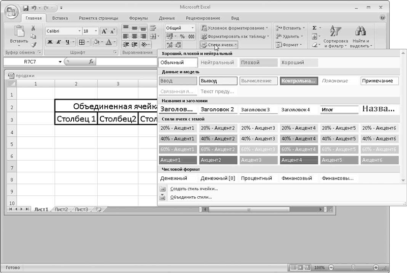This screenshot has height=273, width=407.
Task: Apply the Акцент1 style swatch
Action: (x=177, y=160)
